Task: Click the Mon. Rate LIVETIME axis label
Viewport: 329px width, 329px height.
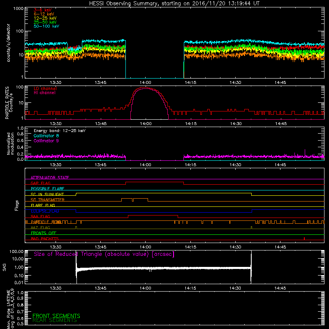Action: pyautogui.click(x=10, y=308)
